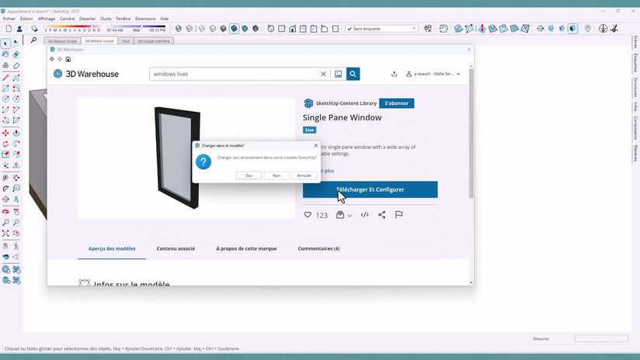Open the Contenu associé tab
640x360 pixels.
(176, 248)
